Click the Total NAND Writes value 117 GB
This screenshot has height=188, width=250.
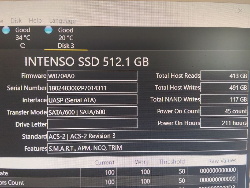tap(224, 99)
